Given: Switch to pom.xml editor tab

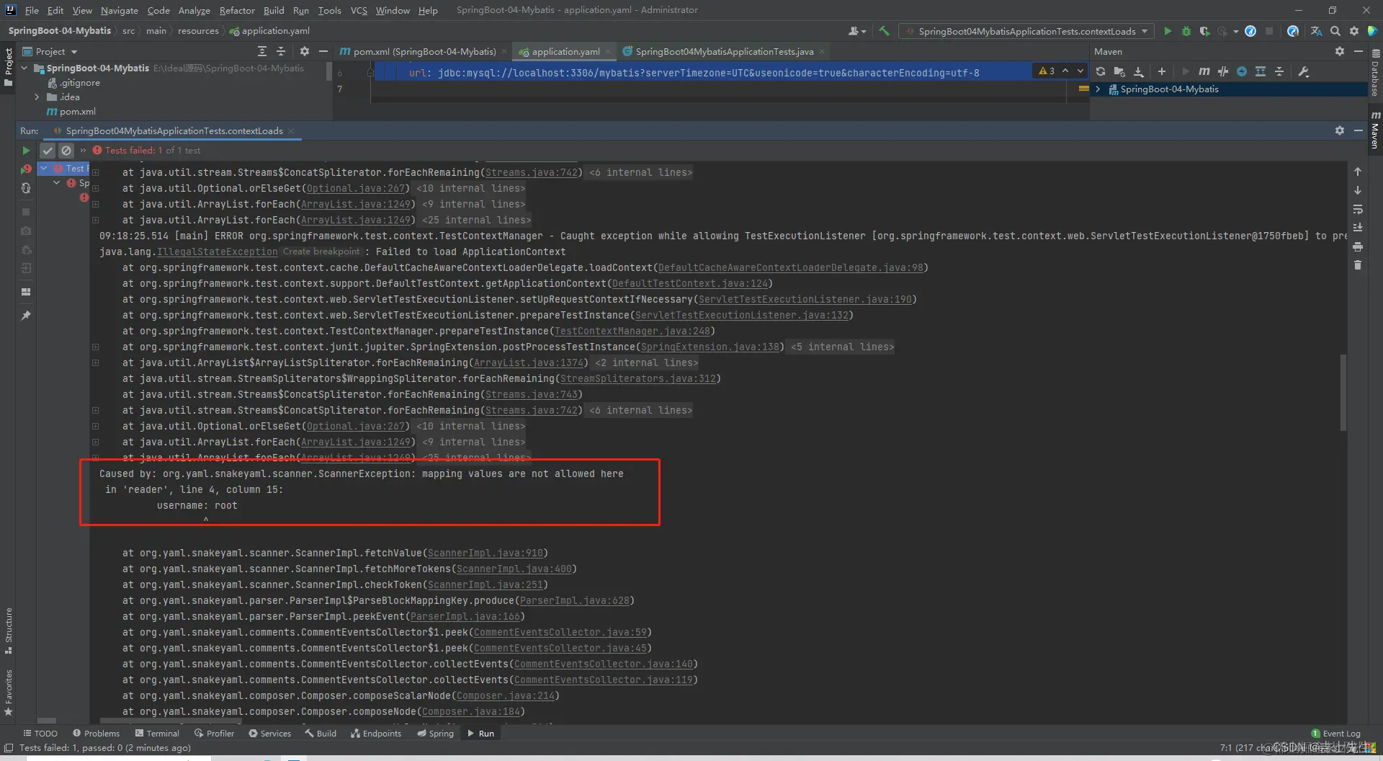Looking at the screenshot, I should 424,51.
